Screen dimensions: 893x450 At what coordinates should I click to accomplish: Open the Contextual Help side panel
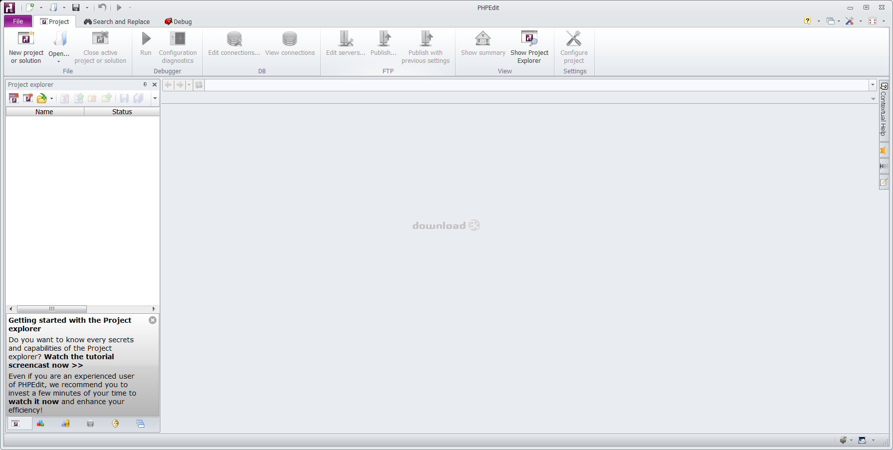point(884,109)
